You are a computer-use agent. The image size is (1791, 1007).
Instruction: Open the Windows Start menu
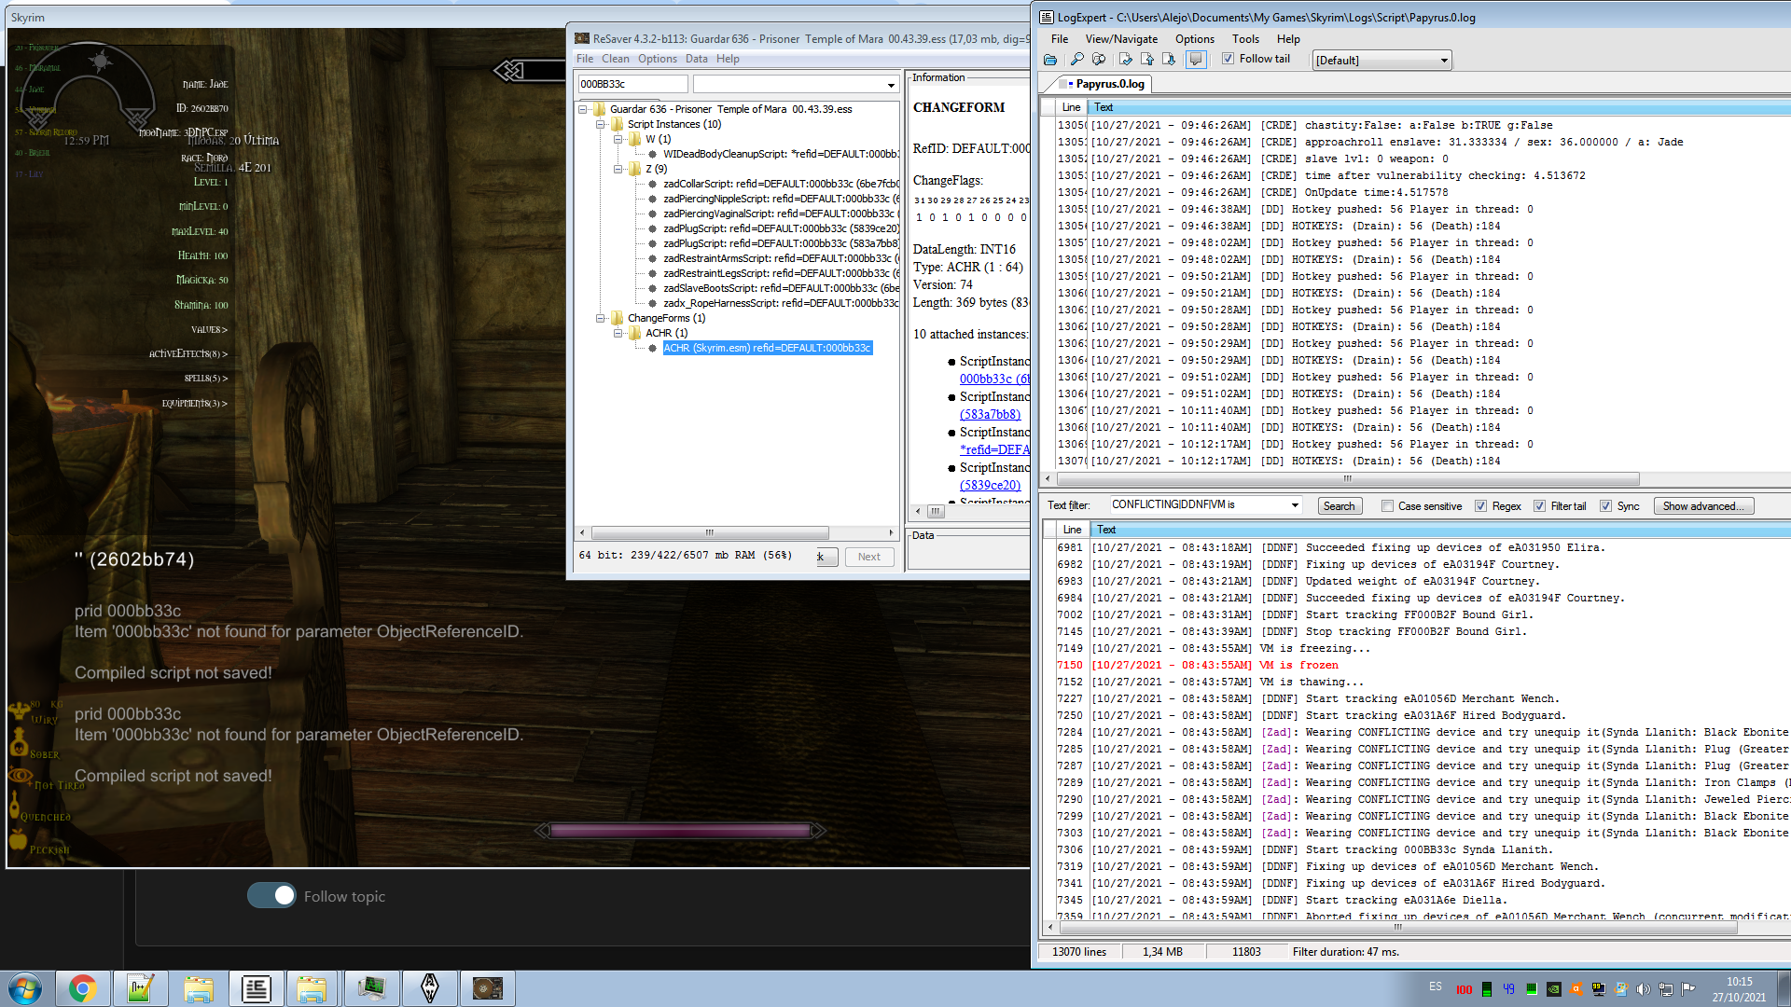[24, 988]
